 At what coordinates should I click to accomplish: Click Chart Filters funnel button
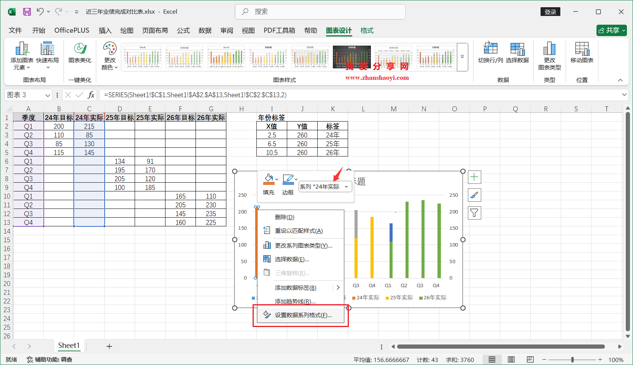[474, 213]
